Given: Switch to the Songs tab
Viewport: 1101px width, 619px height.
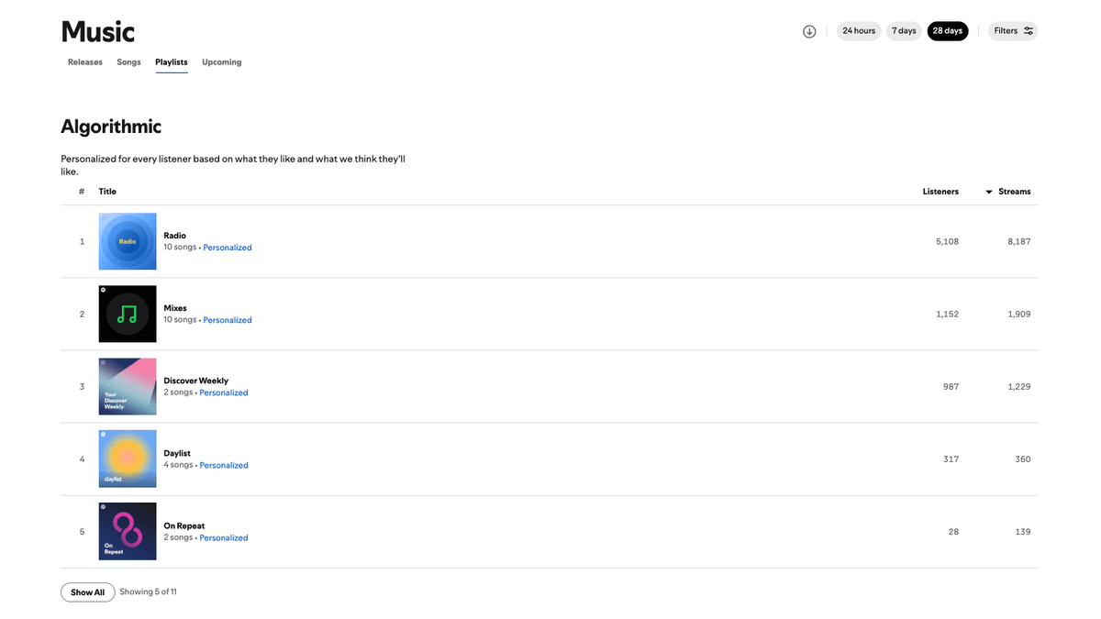Looking at the screenshot, I should (129, 62).
